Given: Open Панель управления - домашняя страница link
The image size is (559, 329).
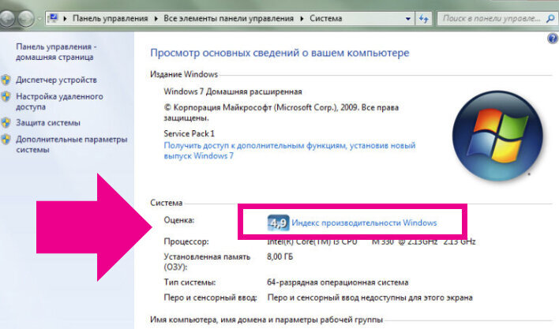Looking at the screenshot, I should click(55, 52).
